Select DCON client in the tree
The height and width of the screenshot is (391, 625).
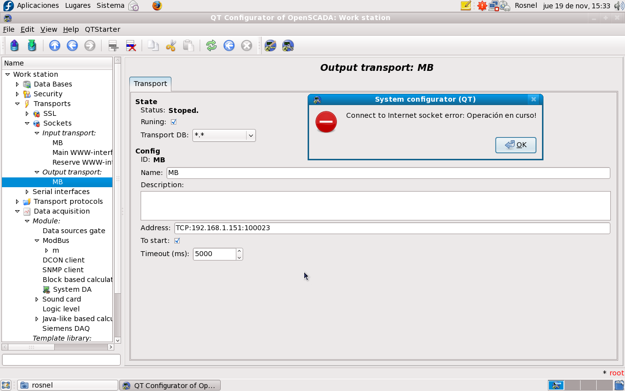pyautogui.click(x=63, y=260)
